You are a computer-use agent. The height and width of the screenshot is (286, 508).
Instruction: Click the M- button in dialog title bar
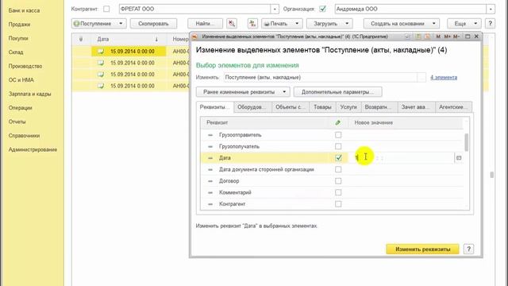pos(456,37)
